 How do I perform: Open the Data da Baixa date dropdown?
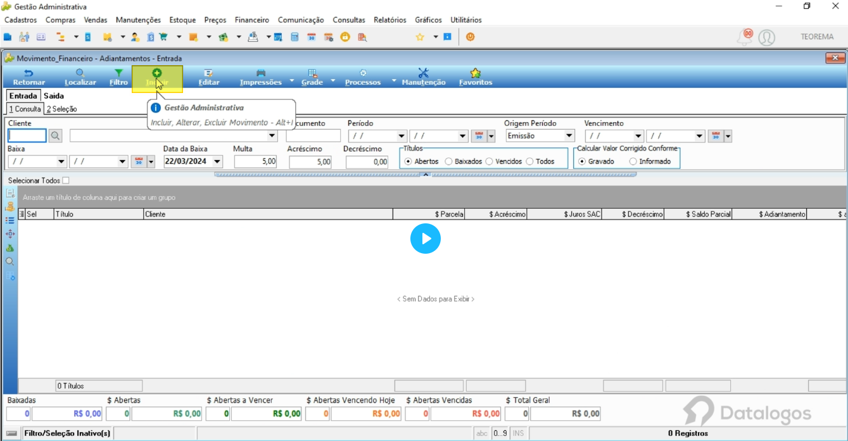[x=217, y=161]
